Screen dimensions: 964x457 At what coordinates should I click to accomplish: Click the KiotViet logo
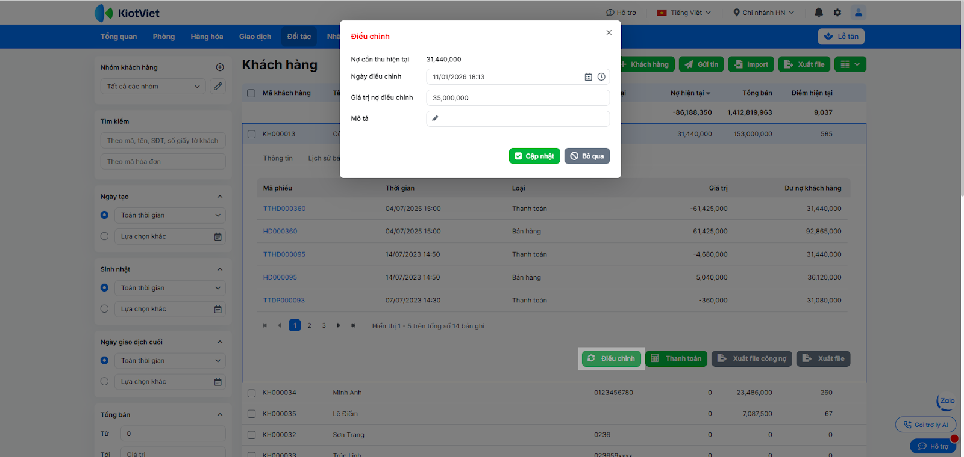[x=127, y=13]
